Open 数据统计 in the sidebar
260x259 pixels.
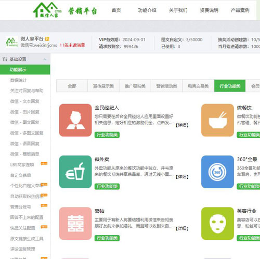click(18, 80)
